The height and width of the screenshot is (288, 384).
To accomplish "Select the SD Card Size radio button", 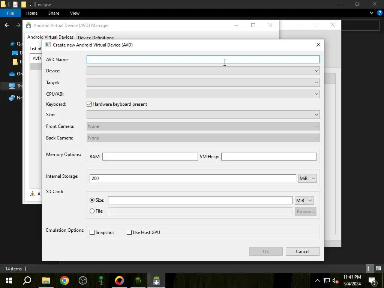I will 92,200.
